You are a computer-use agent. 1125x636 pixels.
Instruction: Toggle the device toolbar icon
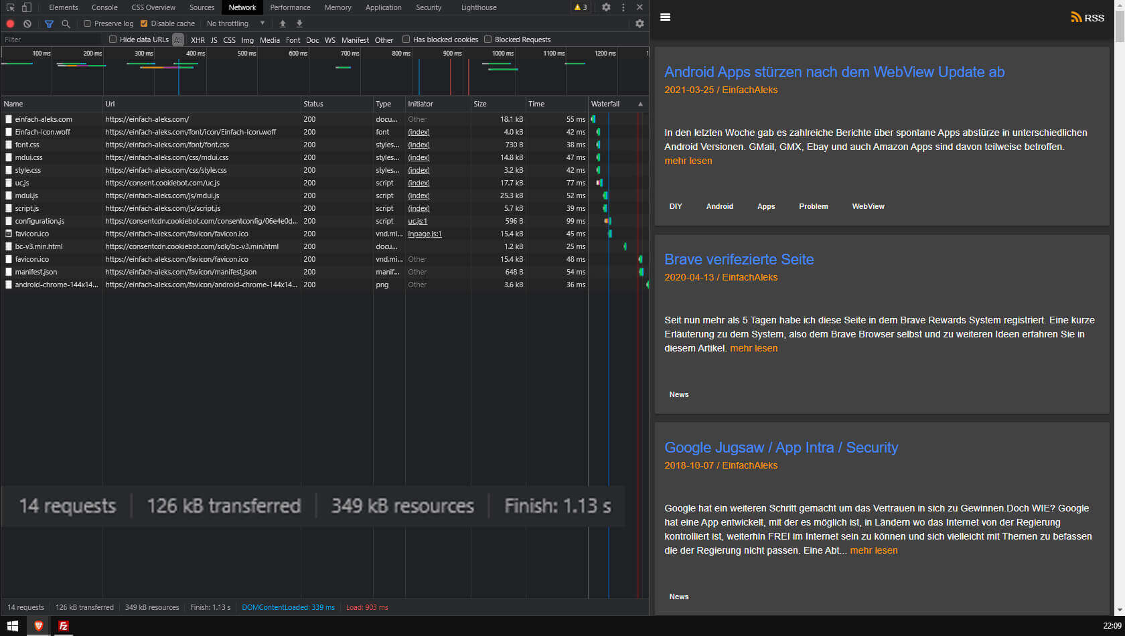tap(27, 7)
